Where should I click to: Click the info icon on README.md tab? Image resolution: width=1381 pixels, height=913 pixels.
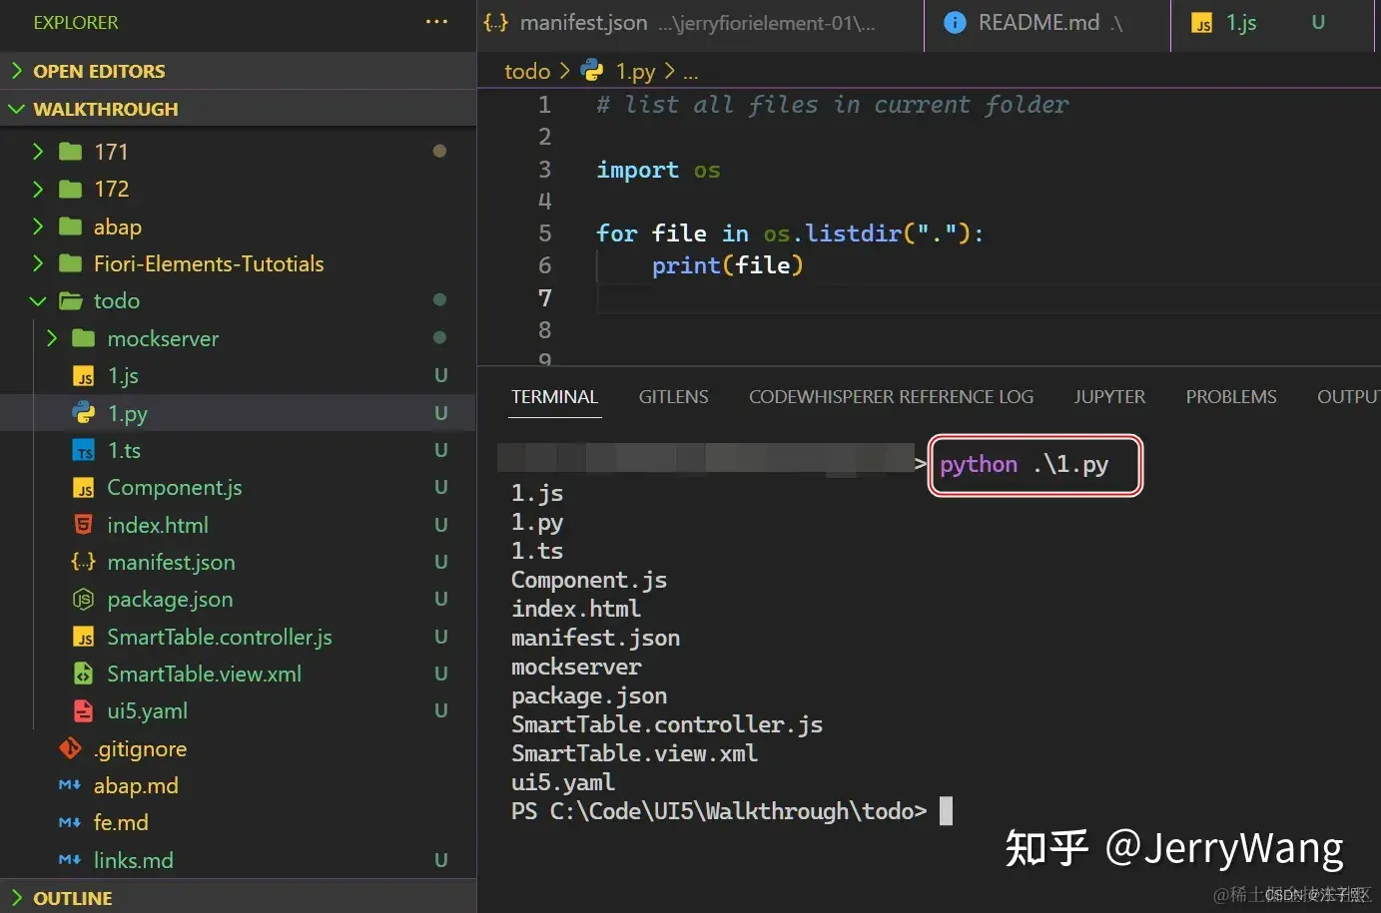pos(955,22)
